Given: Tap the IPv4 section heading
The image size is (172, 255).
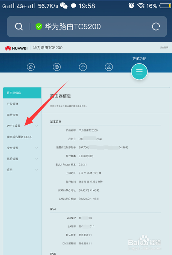Looking at the screenshot, I should [53, 209].
